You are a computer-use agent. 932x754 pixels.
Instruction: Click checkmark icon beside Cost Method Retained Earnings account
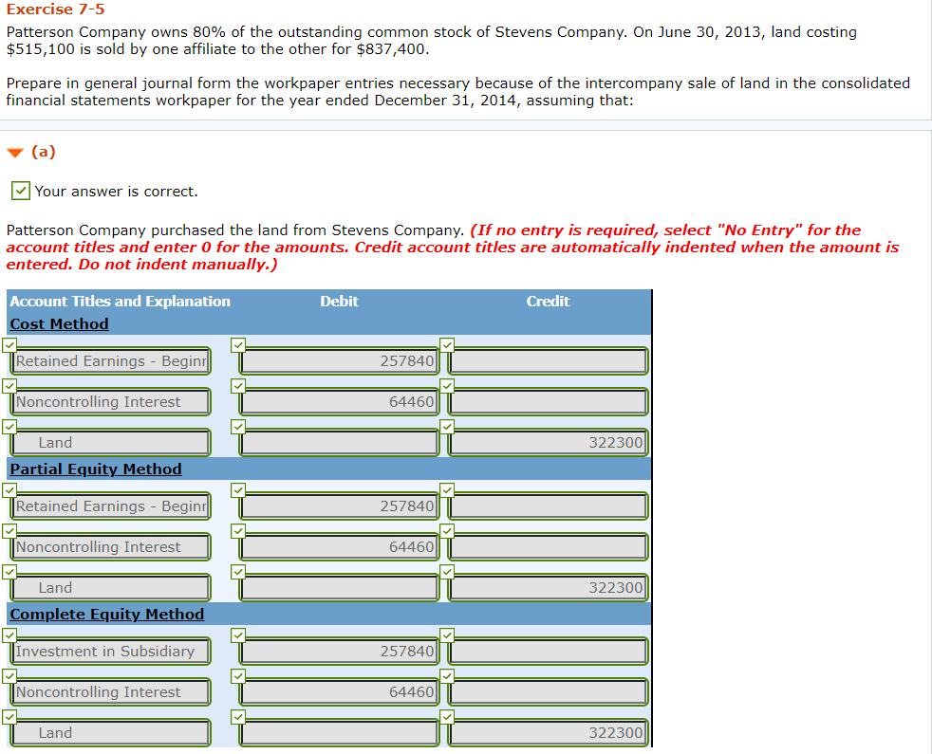pos(9,345)
